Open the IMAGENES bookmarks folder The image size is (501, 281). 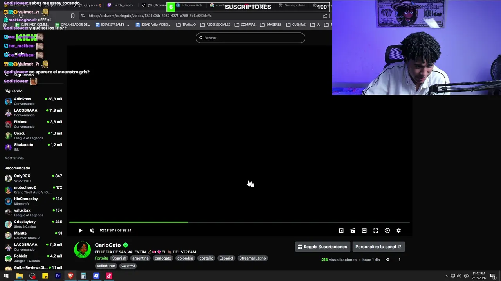tap(270, 25)
